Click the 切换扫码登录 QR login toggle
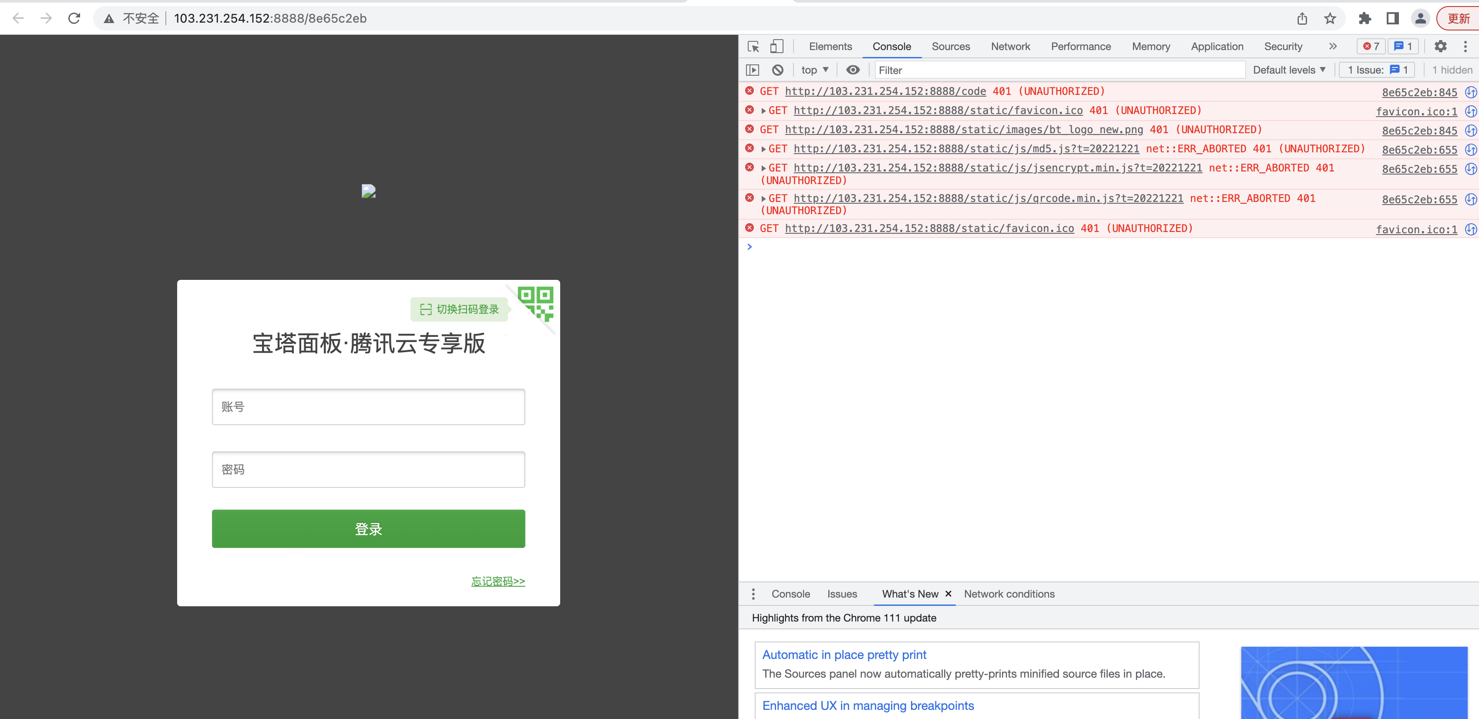Image resolution: width=1479 pixels, height=719 pixels. coord(459,309)
